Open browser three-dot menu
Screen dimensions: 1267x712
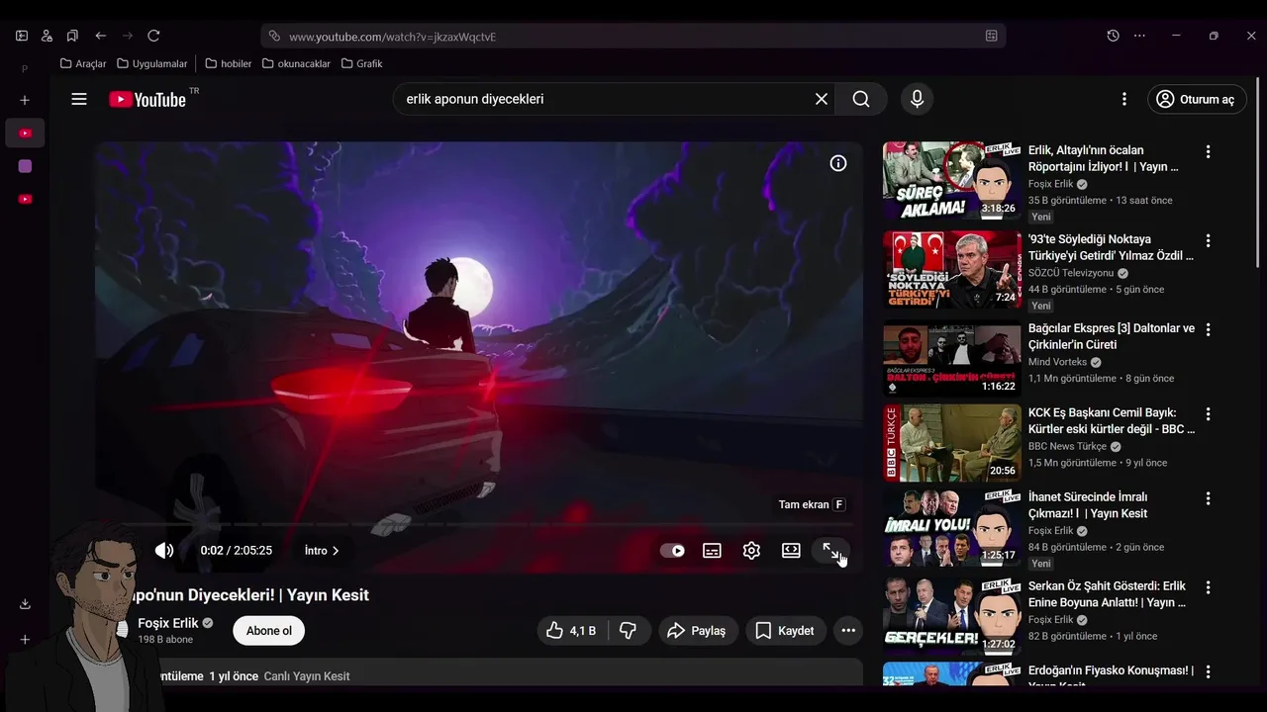(1139, 36)
